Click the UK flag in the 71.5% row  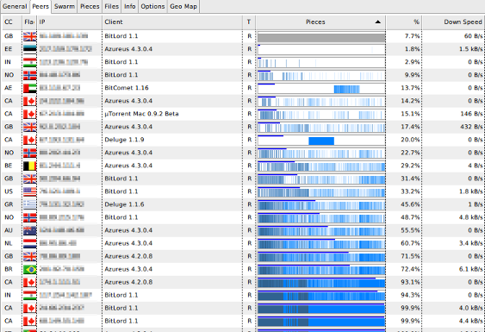point(29,256)
